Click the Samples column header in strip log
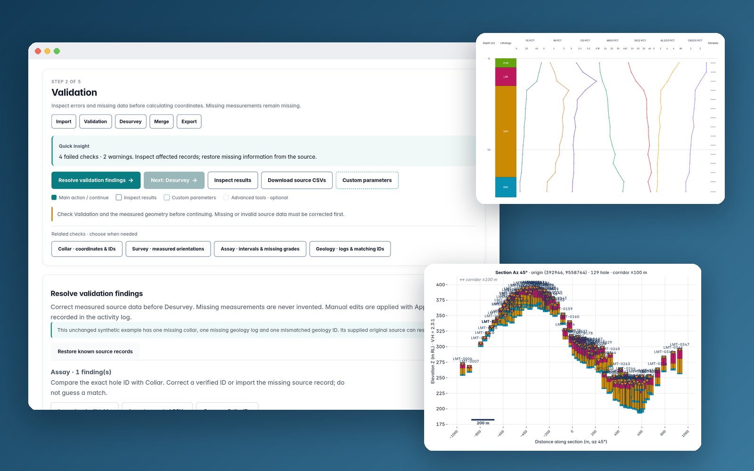Viewport: 754px width, 471px height. coord(713,43)
